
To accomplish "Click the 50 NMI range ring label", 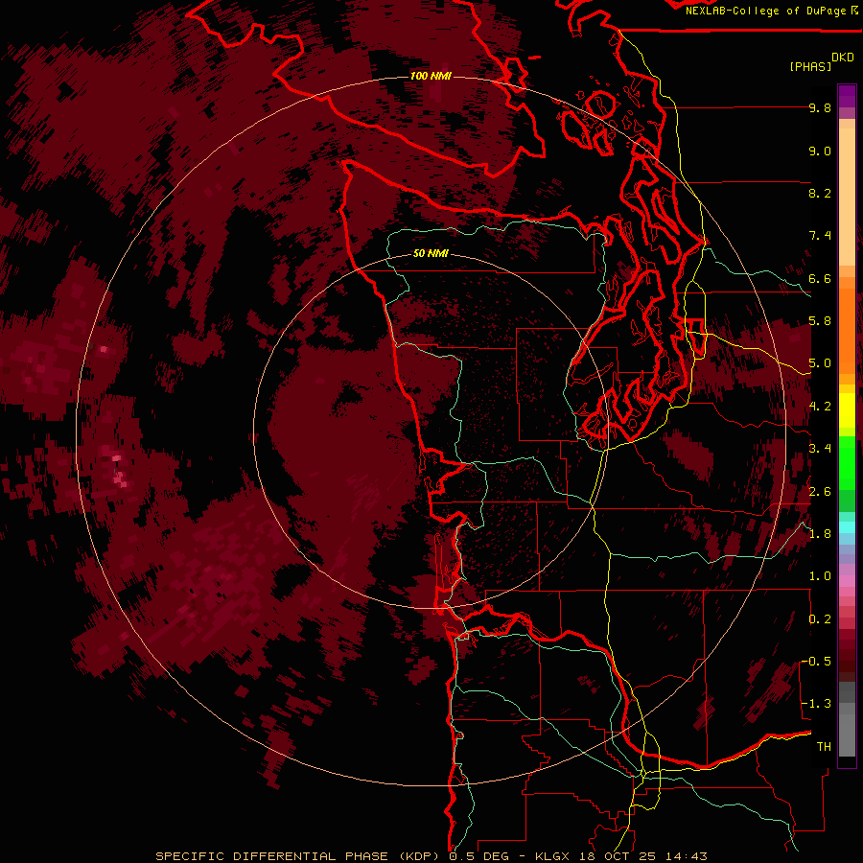I will 431,254.
